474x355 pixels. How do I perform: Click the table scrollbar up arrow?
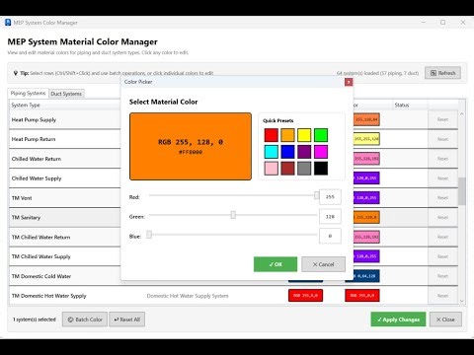coord(462,113)
